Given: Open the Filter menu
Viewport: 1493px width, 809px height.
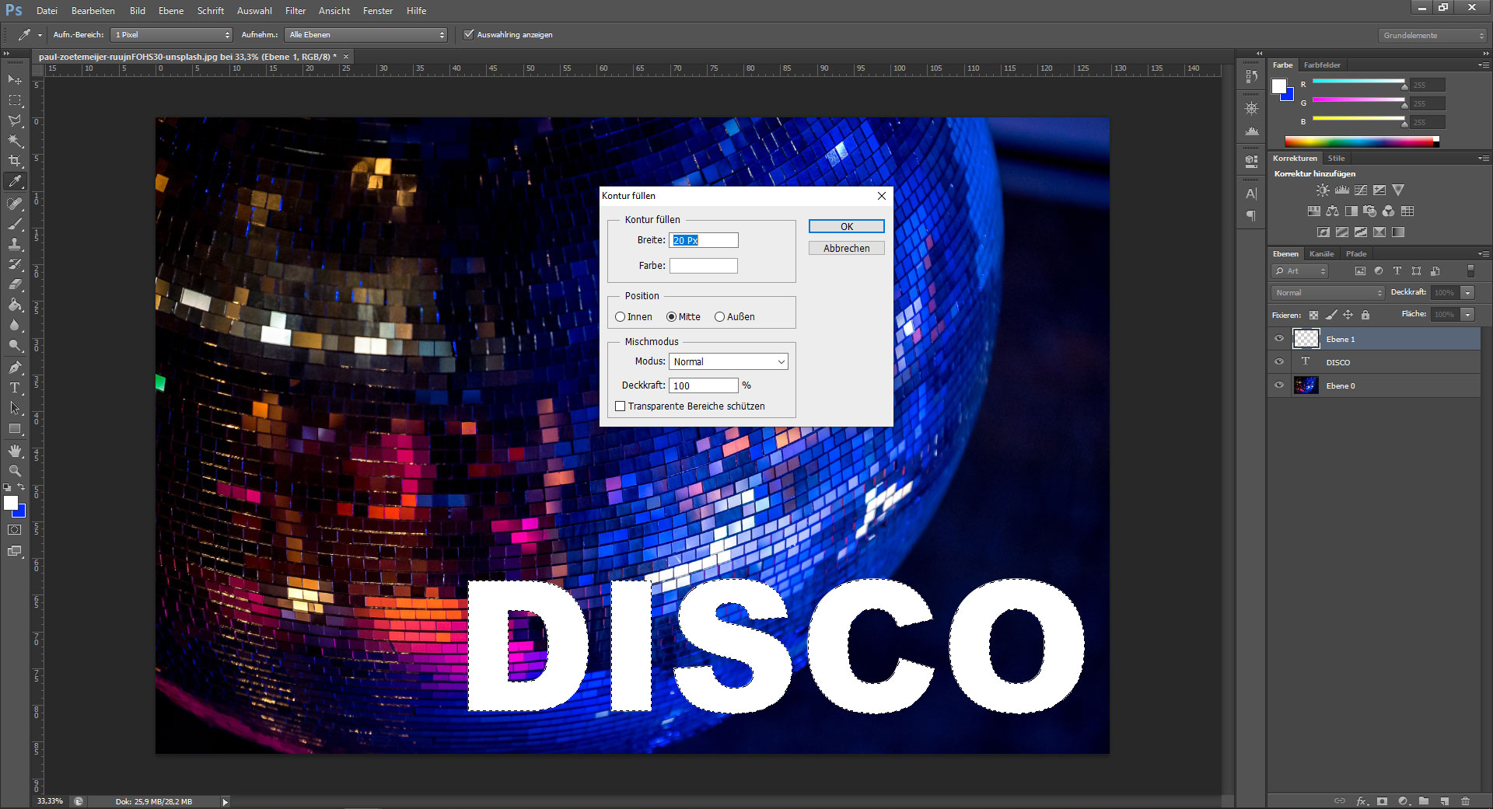Looking at the screenshot, I should 295,11.
